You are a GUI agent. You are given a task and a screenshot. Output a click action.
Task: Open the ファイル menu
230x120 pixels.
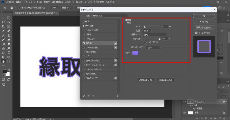click(x=10, y=2)
